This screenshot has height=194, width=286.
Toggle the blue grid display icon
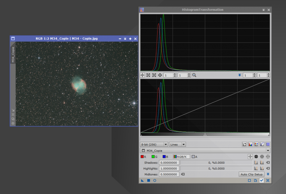click(x=268, y=144)
